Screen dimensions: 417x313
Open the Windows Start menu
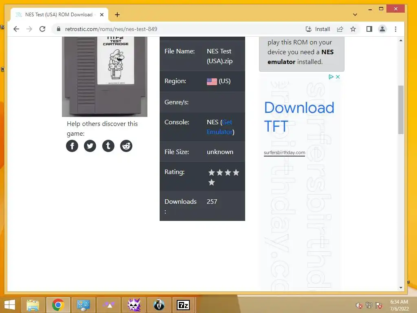click(10, 305)
